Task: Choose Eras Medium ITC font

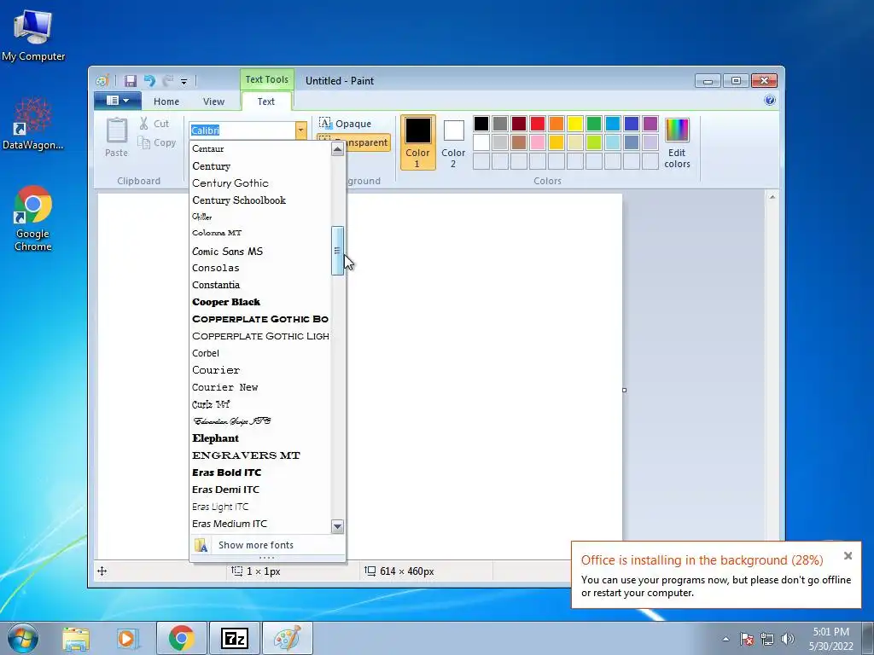Action: 260,524
